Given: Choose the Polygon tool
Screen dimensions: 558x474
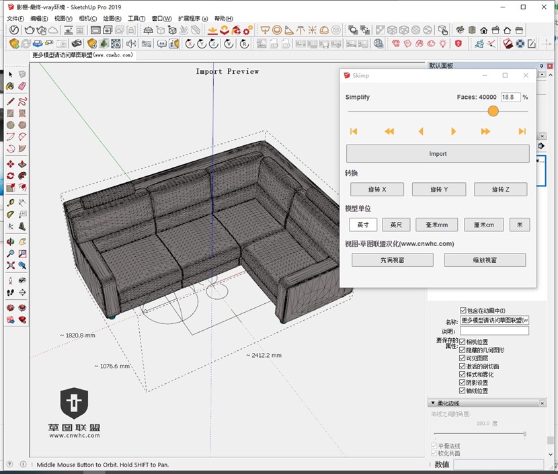Looking at the screenshot, I should click(x=22, y=125).
